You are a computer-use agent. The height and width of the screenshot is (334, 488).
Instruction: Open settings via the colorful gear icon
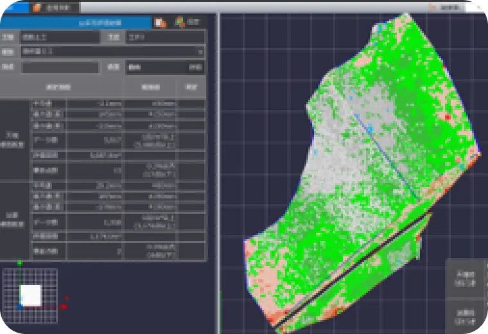[180, 22]
